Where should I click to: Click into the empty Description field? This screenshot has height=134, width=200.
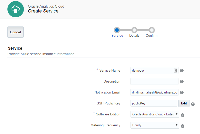coord(154,82)
